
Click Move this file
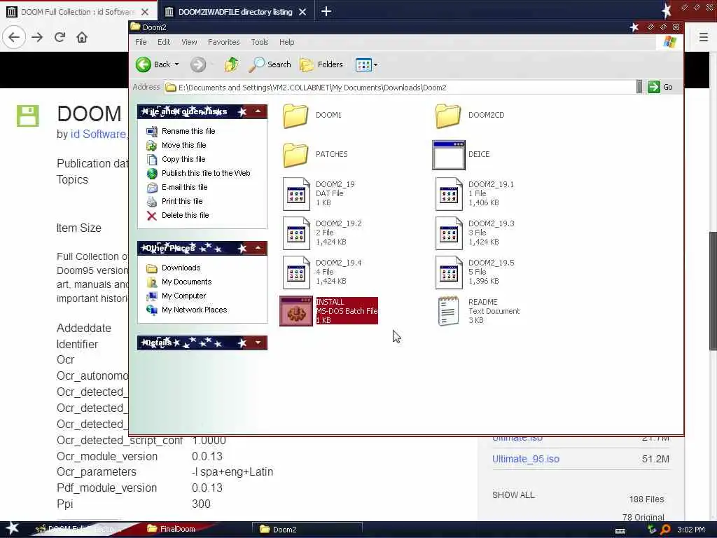tap(184, 145)
